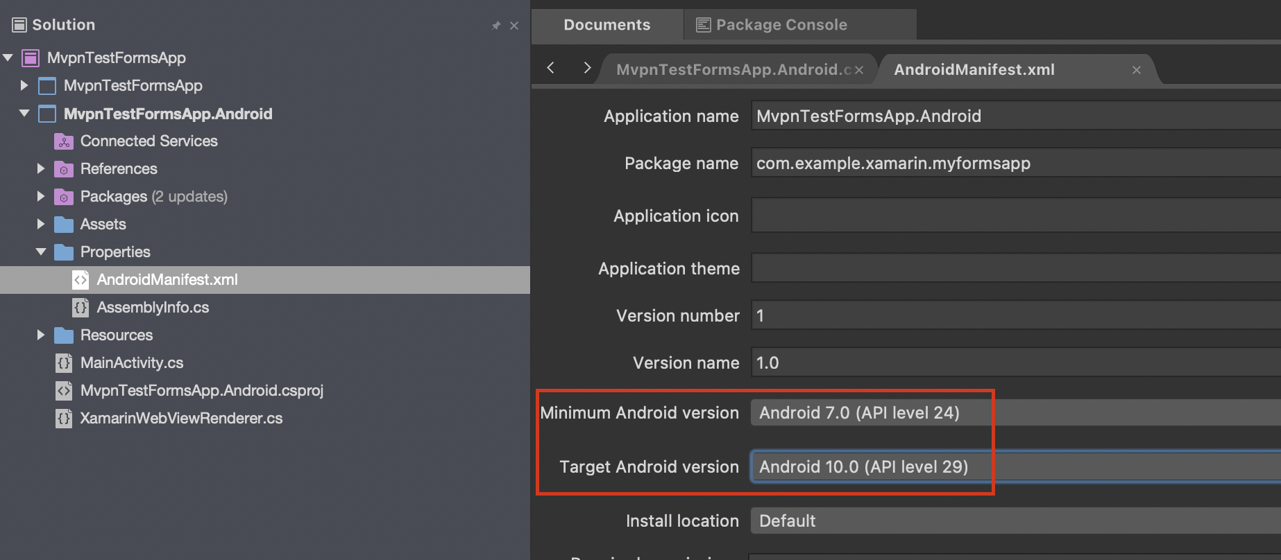Click the Properties folder icon
This screenshot has width=1281, height=560.
pos(64,252)
